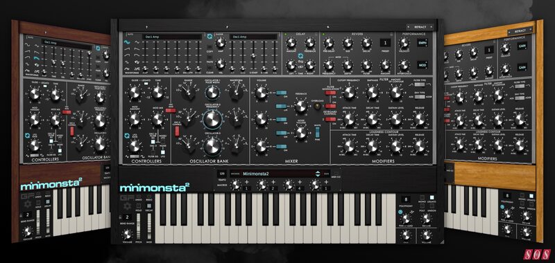Click the Velocity knob in Performance
Image resolution: width=555 pixels, height=263 pixels.
tap(404, 43)
